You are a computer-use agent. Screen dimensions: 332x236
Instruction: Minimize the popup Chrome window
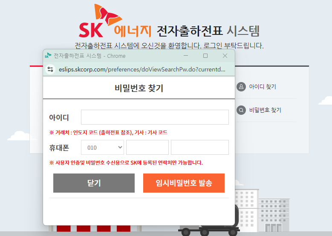pyautogui.click(x=186, y=56)
